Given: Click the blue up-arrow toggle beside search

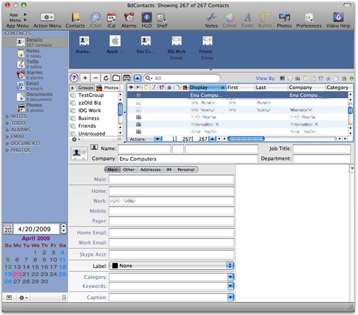Looking at the screenshot, I should (137, 78).
